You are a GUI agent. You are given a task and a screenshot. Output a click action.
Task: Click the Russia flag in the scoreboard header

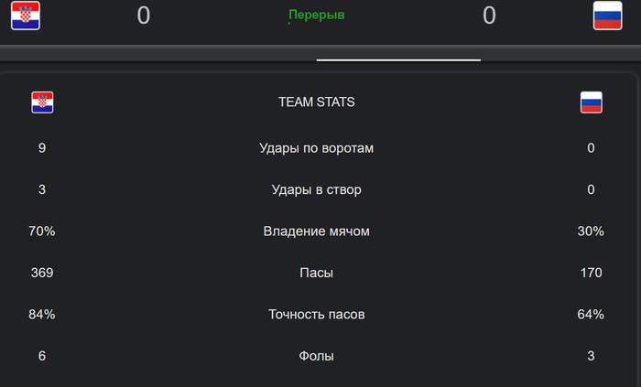(607, 16)
